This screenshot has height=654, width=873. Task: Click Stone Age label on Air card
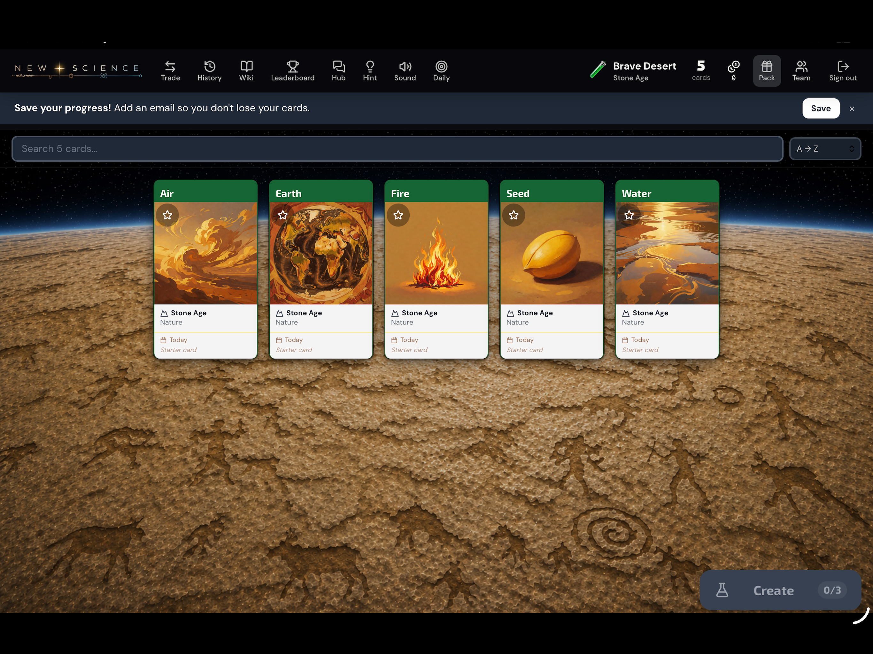tap(189, 313)
